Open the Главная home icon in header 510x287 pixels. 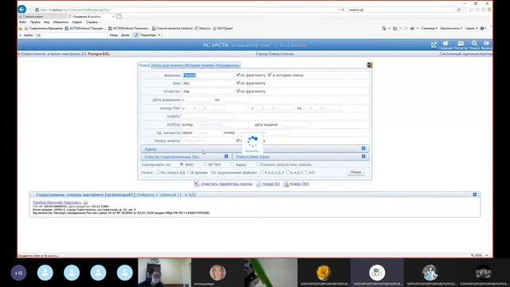(445, 43)
